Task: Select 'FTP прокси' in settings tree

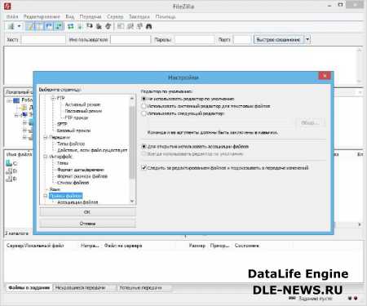Action: [x=77, y=118]
